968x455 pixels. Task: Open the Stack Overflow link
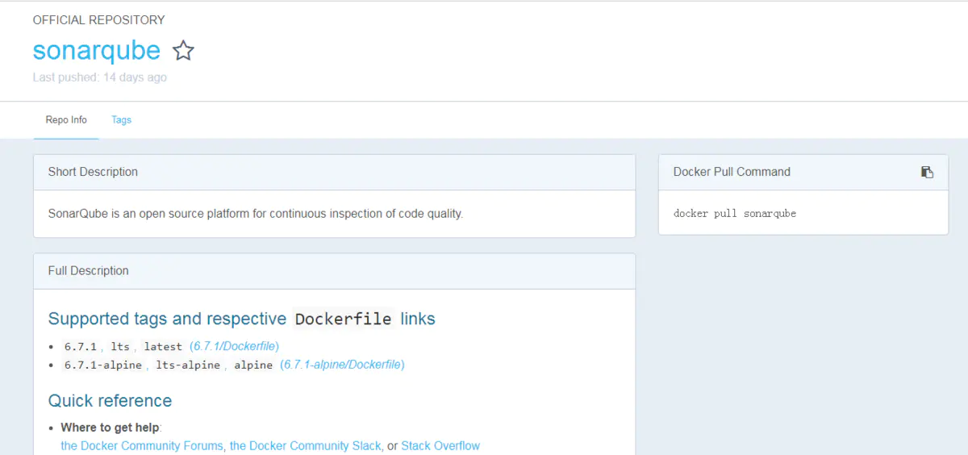coord(440,445)
